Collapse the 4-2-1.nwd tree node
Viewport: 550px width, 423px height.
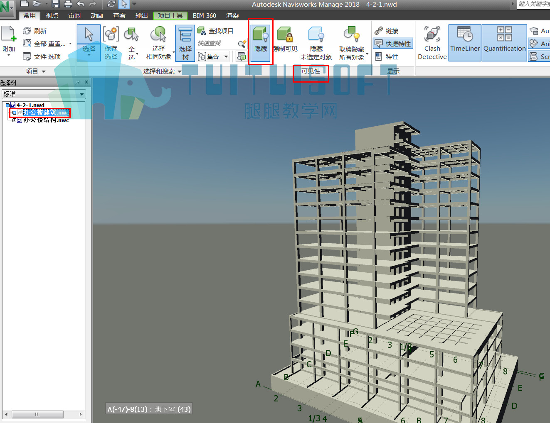point(7,105)
